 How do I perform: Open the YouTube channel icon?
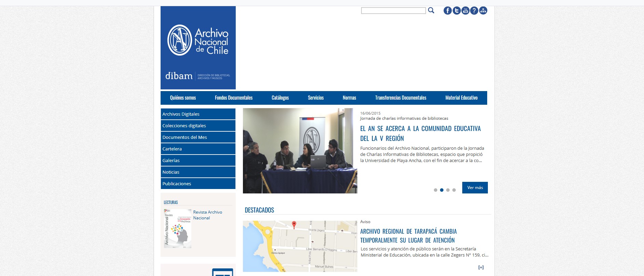click(x=465, y=11)
